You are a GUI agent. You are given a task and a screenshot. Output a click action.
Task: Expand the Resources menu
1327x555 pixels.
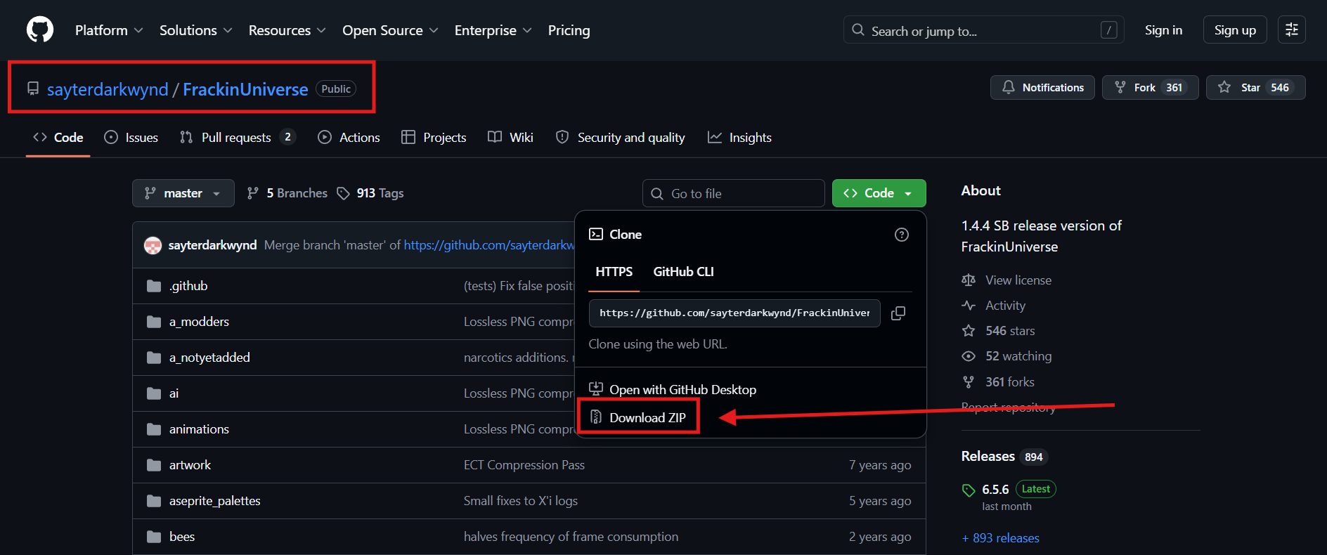pos(287,30)
